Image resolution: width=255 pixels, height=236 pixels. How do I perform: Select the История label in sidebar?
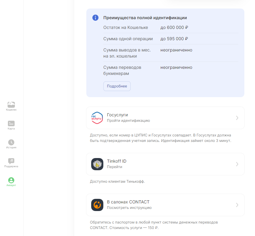pyautogui.click(x=11, y=147)
